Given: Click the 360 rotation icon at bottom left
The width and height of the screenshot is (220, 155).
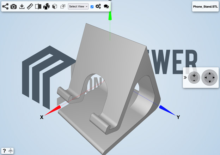Looking at the screenshot, I should pyautogui.click(x=11, y=151).
